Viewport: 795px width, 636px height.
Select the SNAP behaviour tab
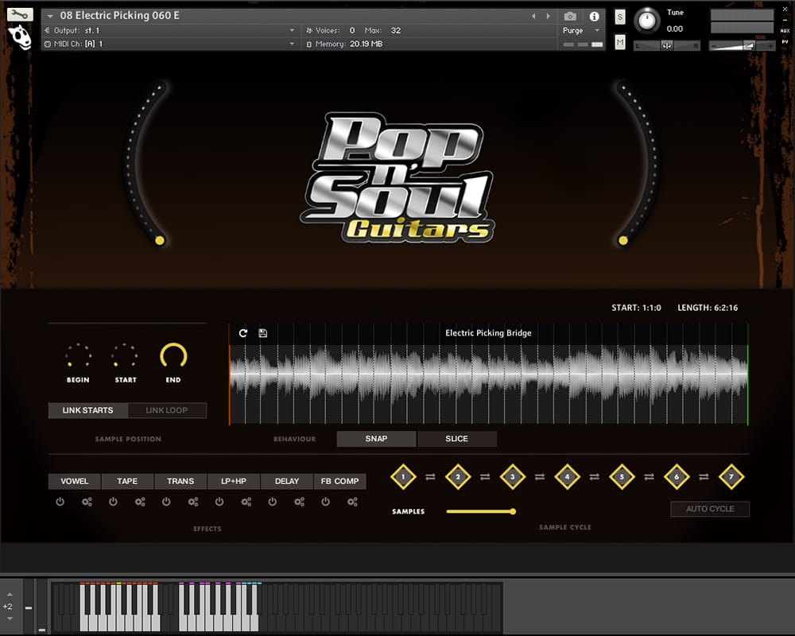point(376,439)
